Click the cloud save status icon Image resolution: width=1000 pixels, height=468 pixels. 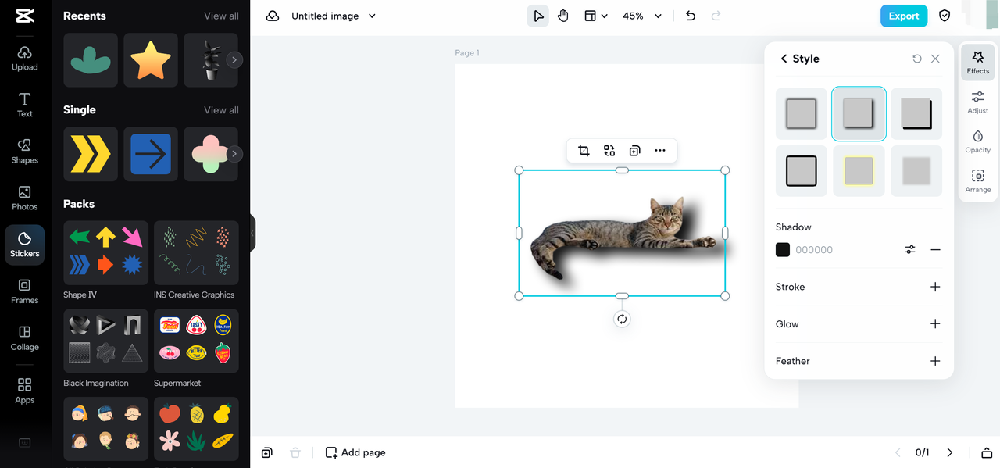[x=273, y=16]
